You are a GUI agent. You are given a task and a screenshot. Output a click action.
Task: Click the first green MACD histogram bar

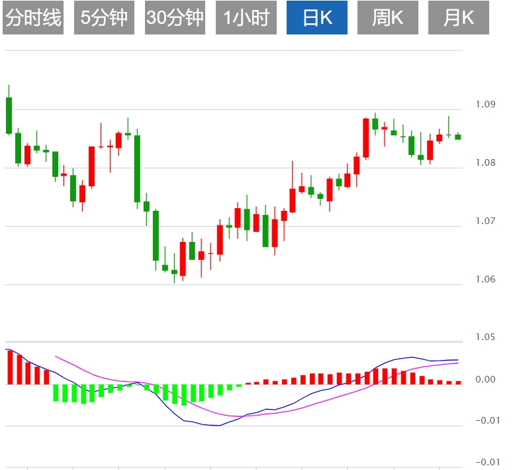pyautogui.click(x=56, y=392)
